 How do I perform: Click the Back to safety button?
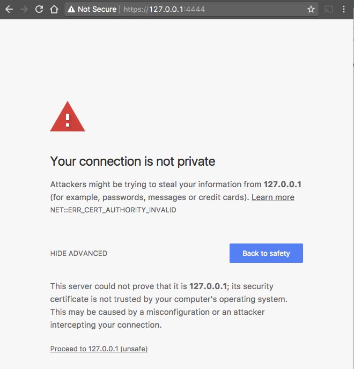tap(266, 253)
